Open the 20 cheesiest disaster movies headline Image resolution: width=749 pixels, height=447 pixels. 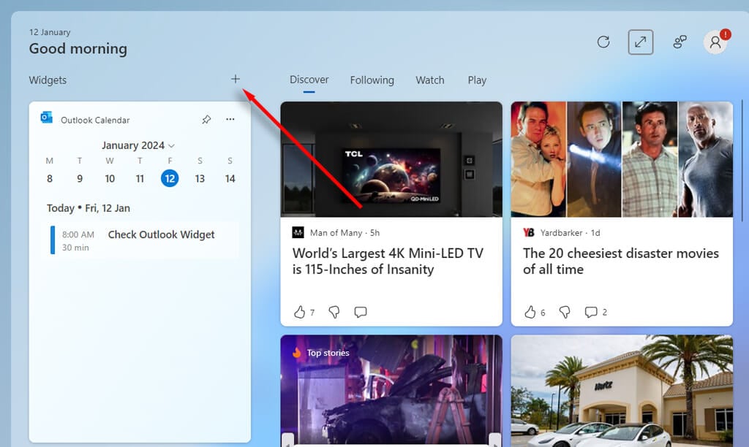(x=620, y=261)
